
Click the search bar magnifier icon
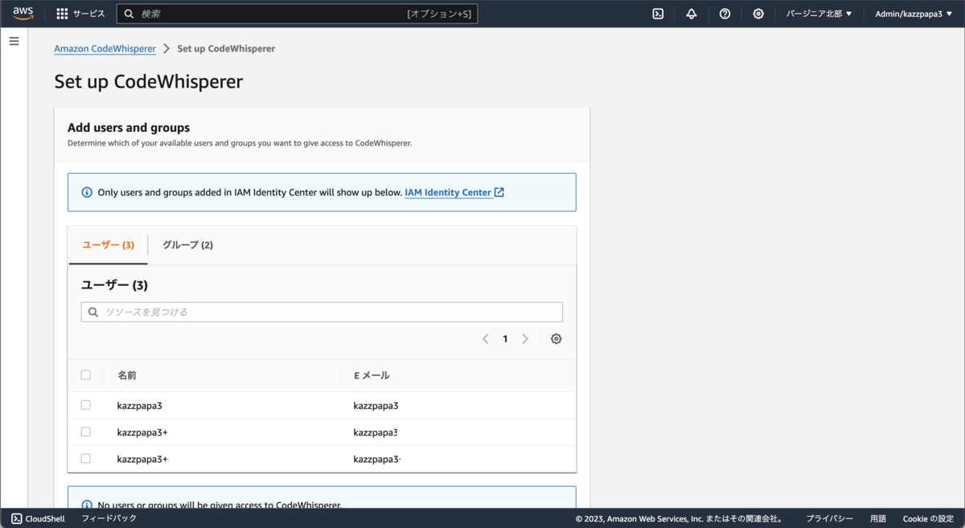129,14
